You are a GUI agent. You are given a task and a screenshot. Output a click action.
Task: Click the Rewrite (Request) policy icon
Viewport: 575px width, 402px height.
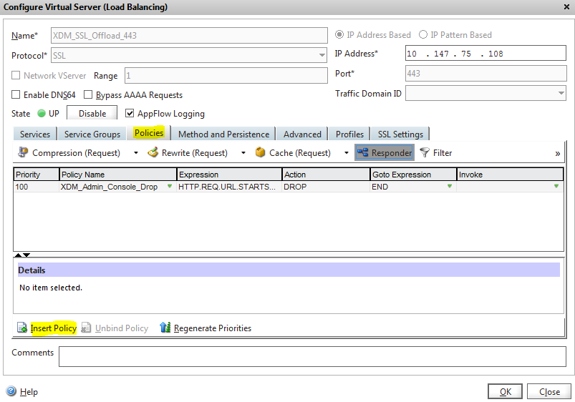click(x=153, y=152)
